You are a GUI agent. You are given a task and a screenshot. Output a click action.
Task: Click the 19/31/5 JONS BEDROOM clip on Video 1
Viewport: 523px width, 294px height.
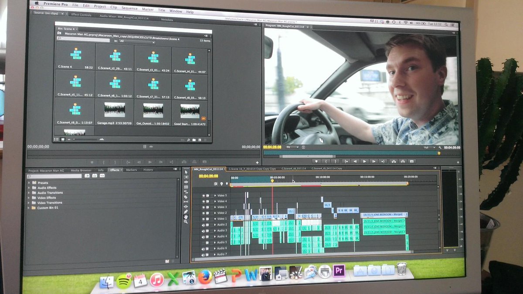tap(384, 215)
